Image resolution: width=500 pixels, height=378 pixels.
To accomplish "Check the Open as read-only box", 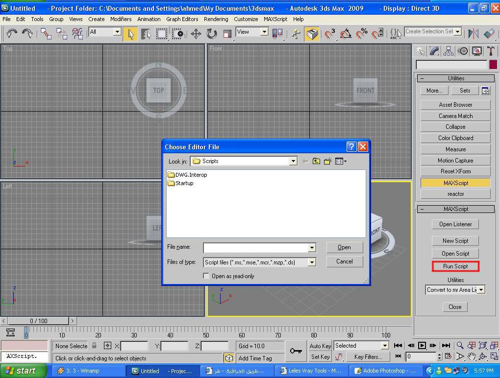I will [206, 276].
